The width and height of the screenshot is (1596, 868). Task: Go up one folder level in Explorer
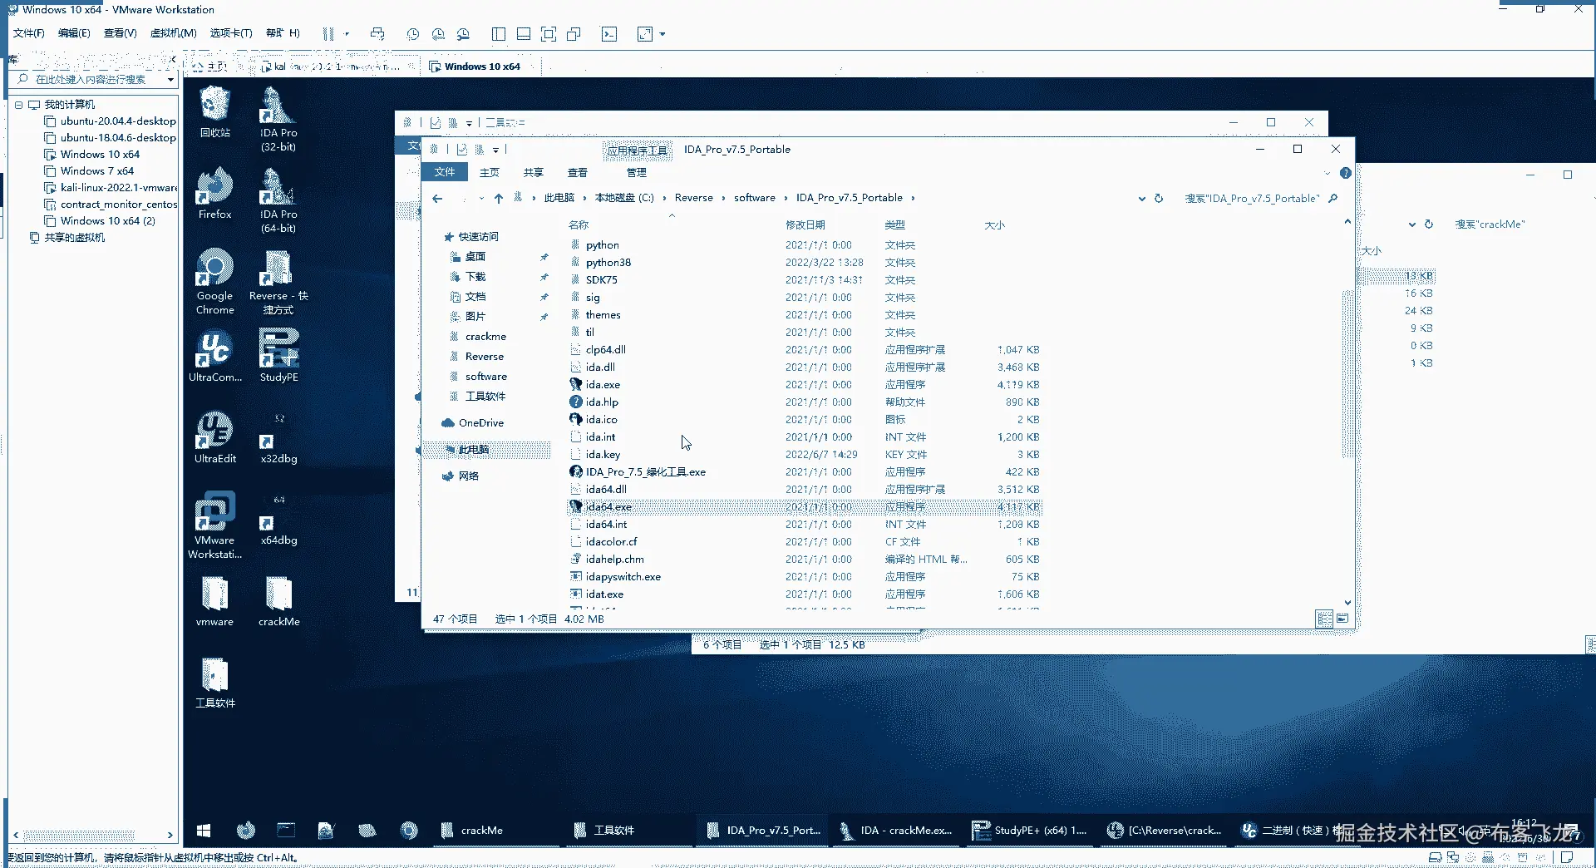tap(499, 198)
